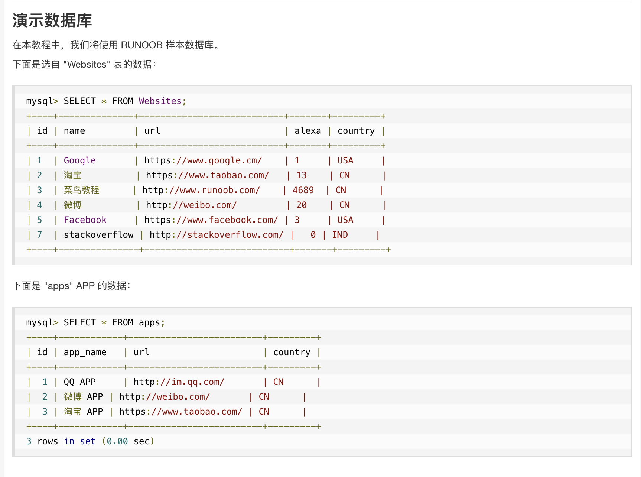The image size is (641, 477).
Task: Click the Facebook name cell
Action: tap(85, 220)
